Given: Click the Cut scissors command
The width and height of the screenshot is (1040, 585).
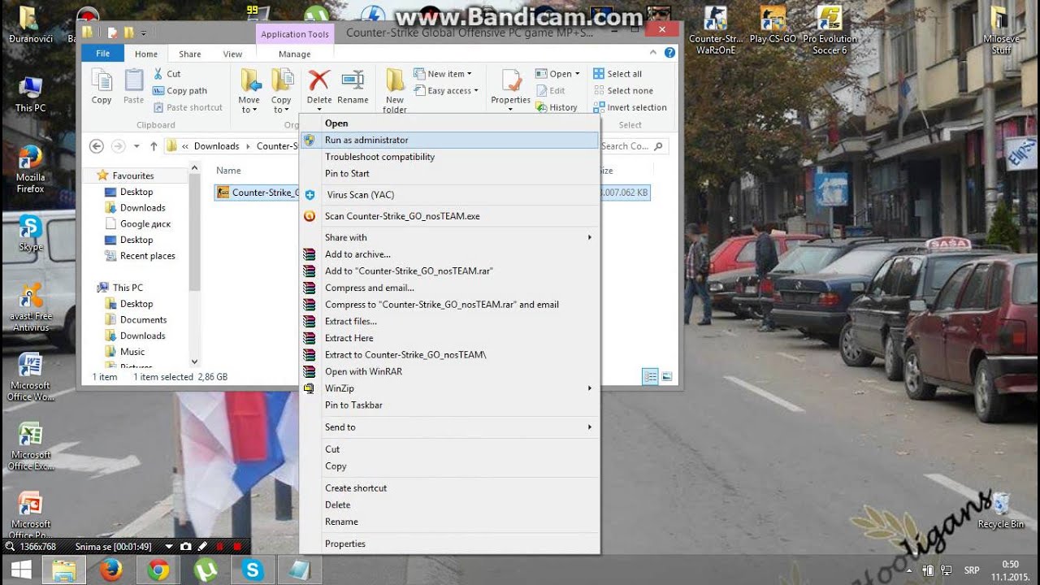Looking at the screenshot, I should 167,74.
